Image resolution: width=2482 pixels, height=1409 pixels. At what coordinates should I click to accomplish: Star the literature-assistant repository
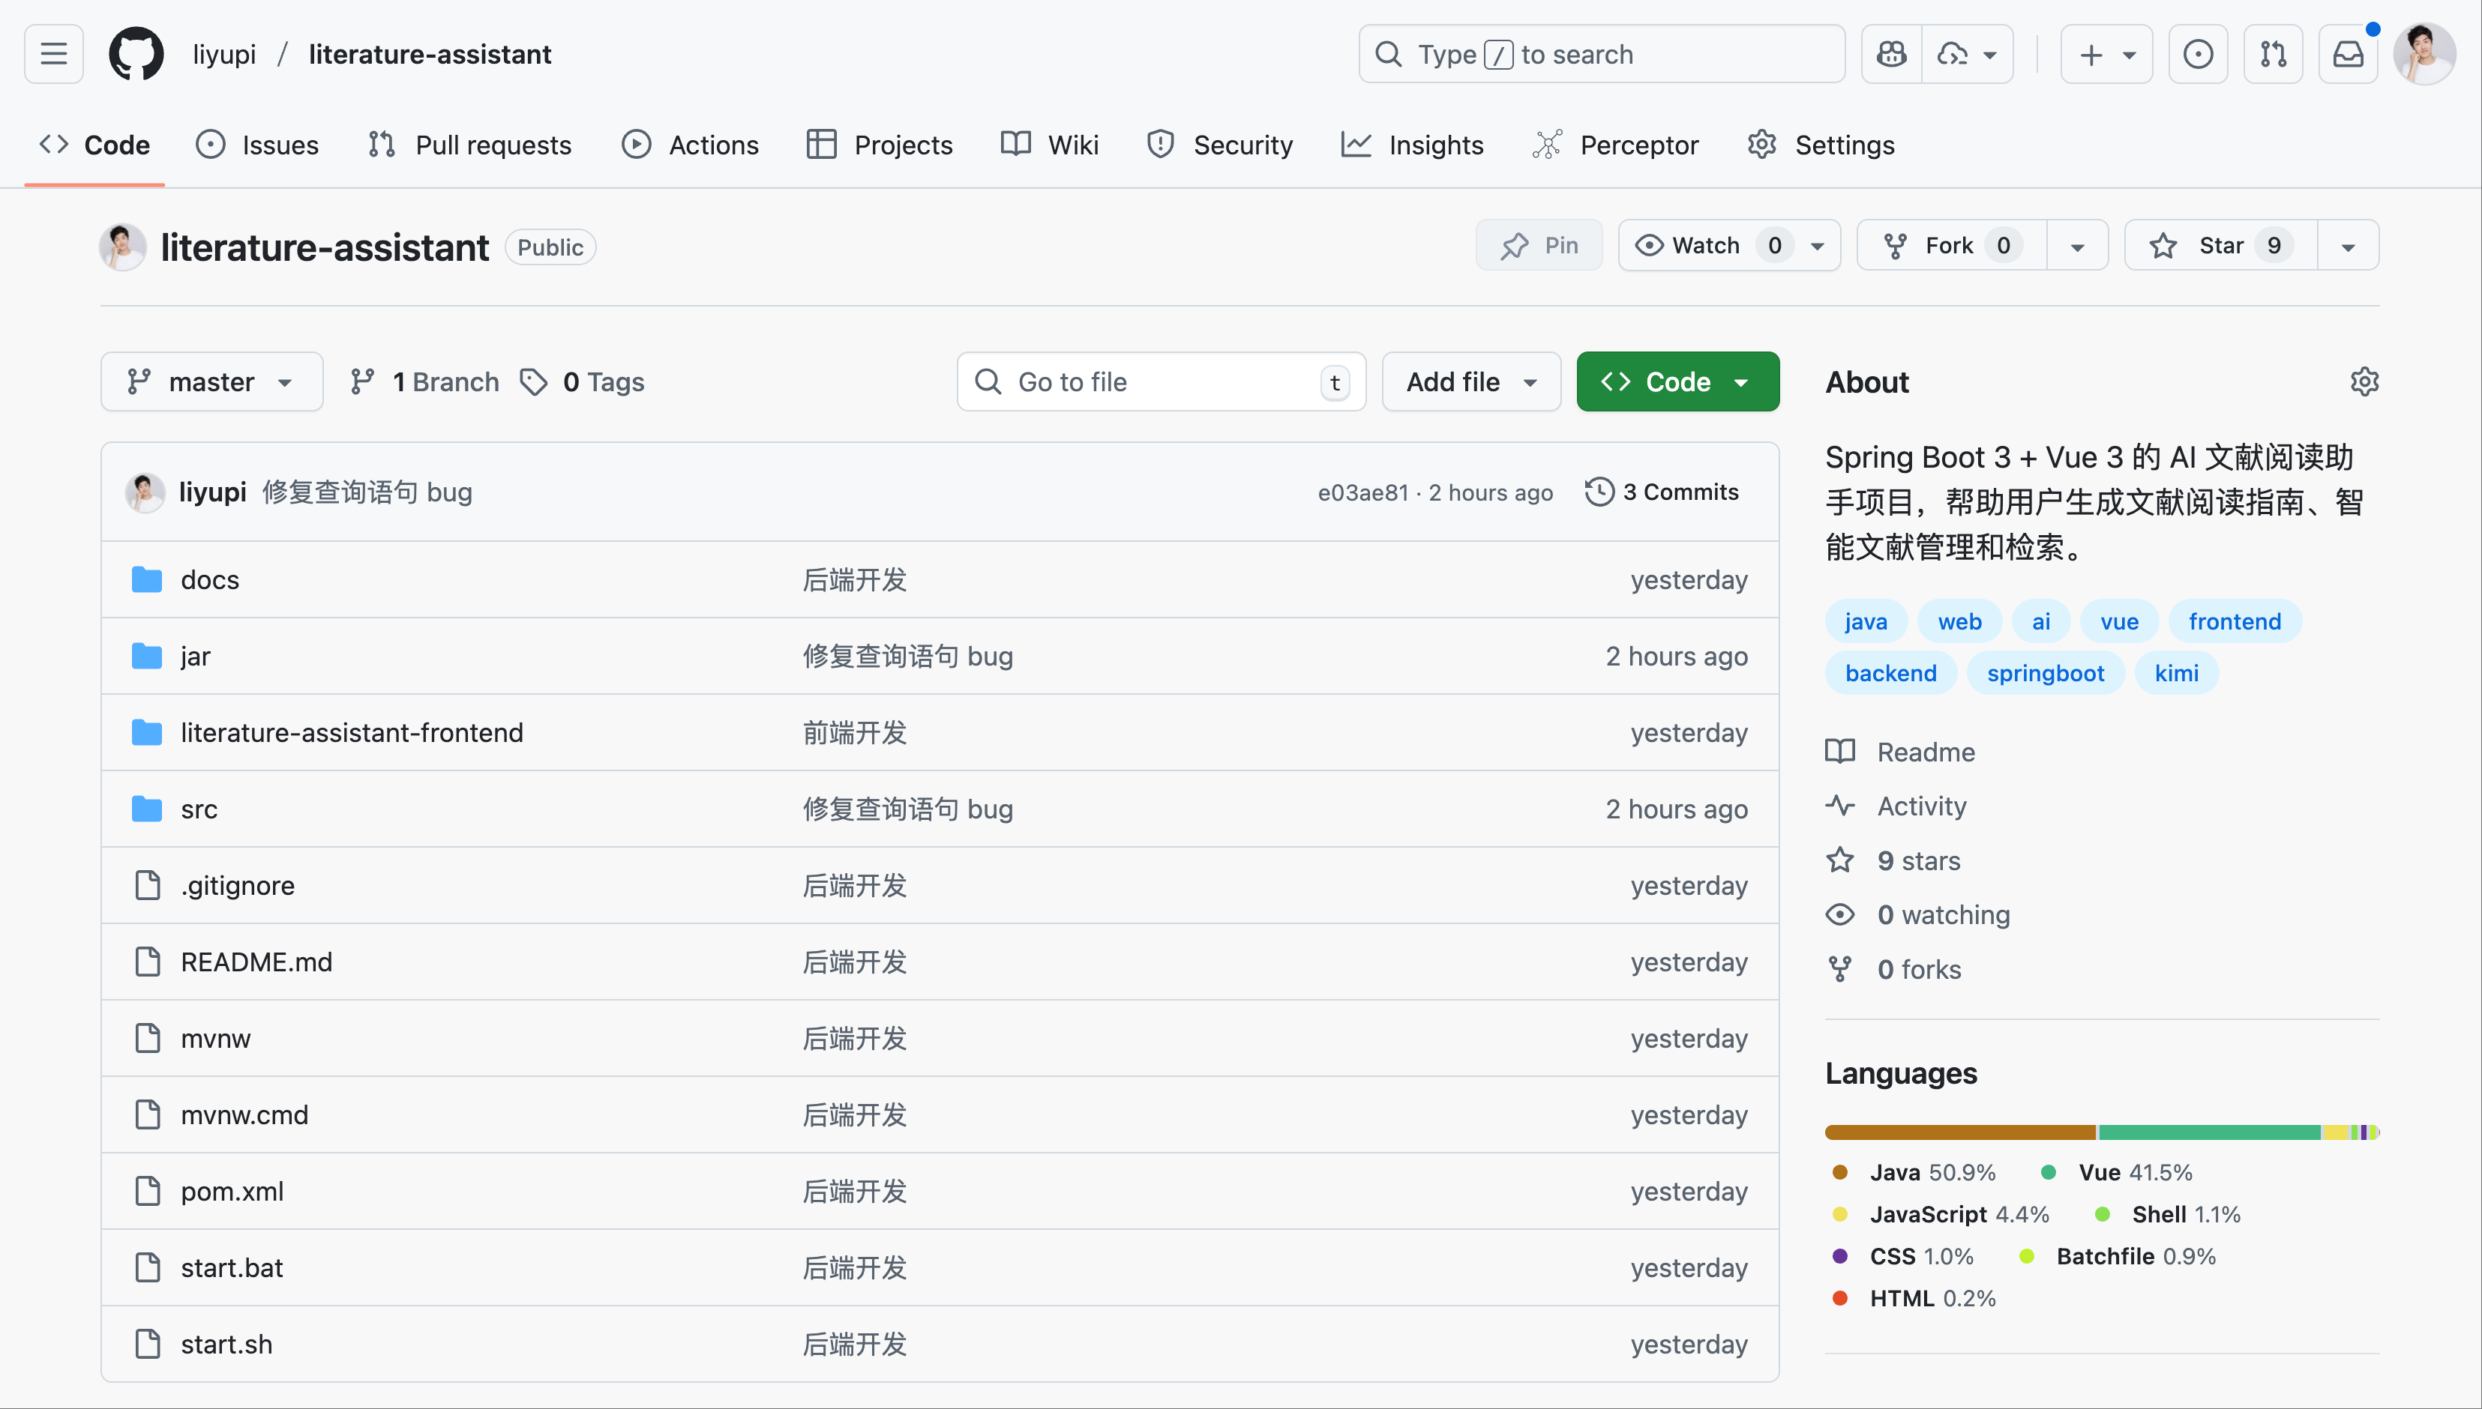[2220, 246]
